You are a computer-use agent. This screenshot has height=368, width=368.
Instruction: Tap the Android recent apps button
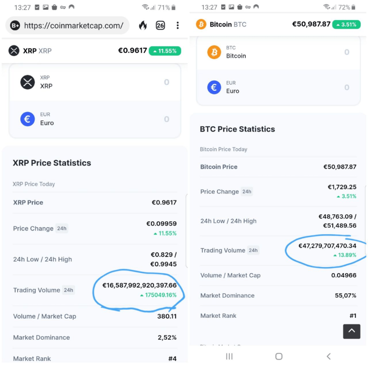point(229,356)
